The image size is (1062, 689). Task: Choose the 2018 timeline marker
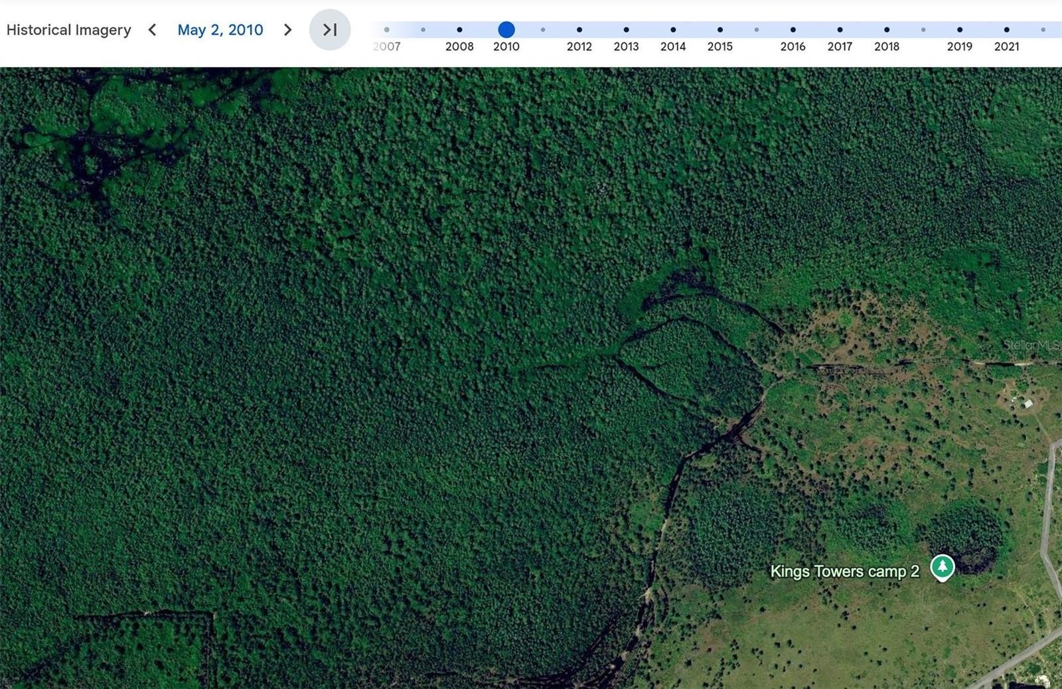[x=887, y=30]
